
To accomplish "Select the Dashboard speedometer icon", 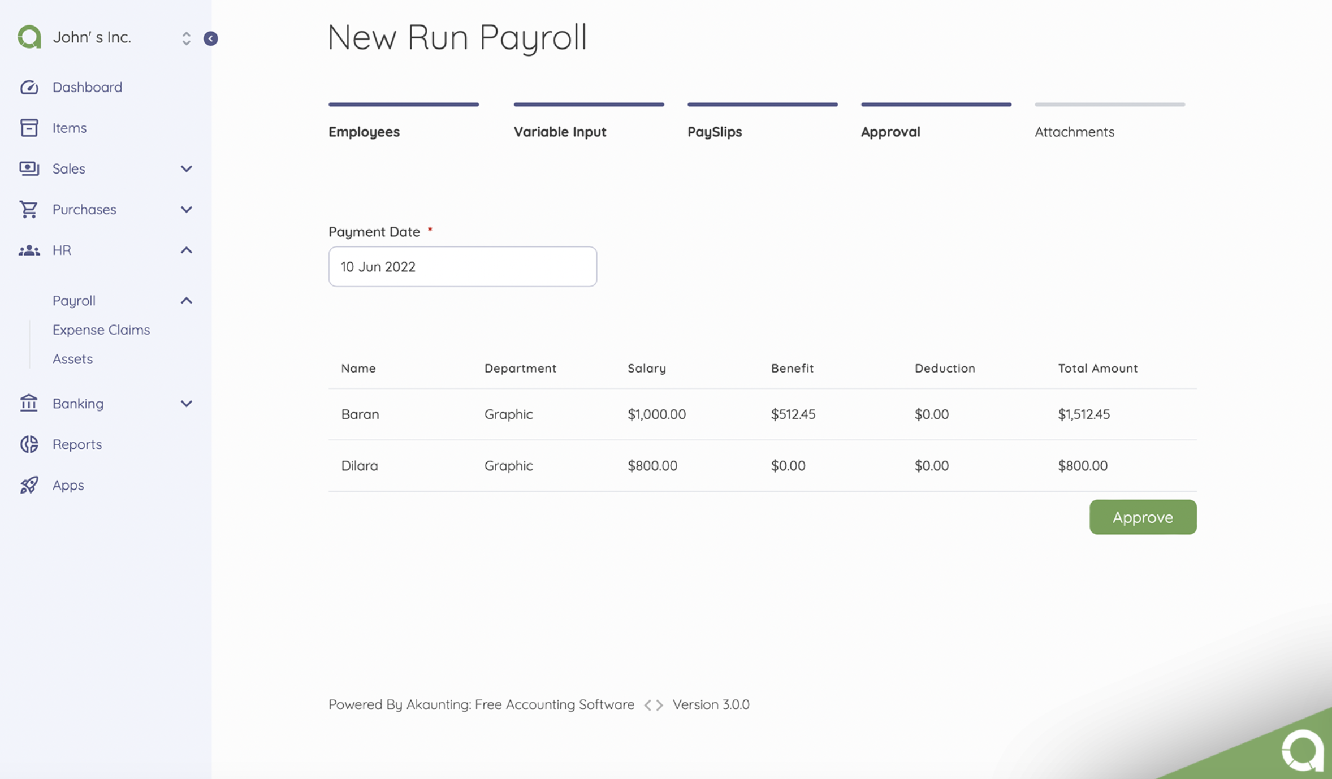I will click(29, 87).
